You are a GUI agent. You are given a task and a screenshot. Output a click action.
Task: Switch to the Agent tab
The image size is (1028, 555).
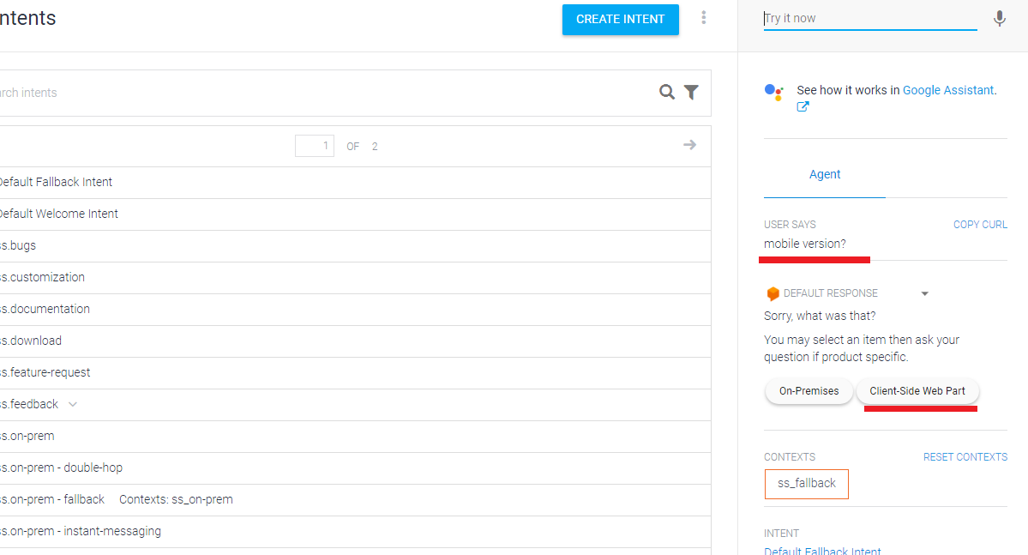coord(825,174)
